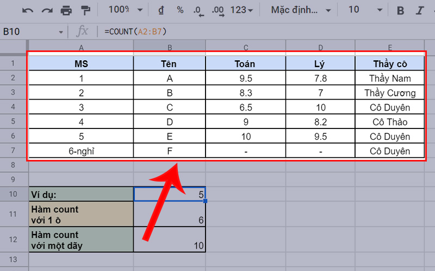Open the font size 10 dropdown
The height and width of the screenshot is (271, 435).
365,10
